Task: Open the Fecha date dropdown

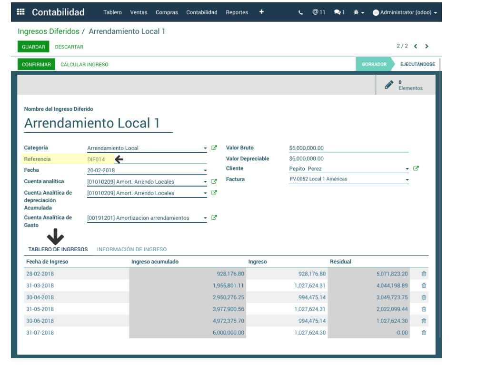Action: tap(205, 170)
